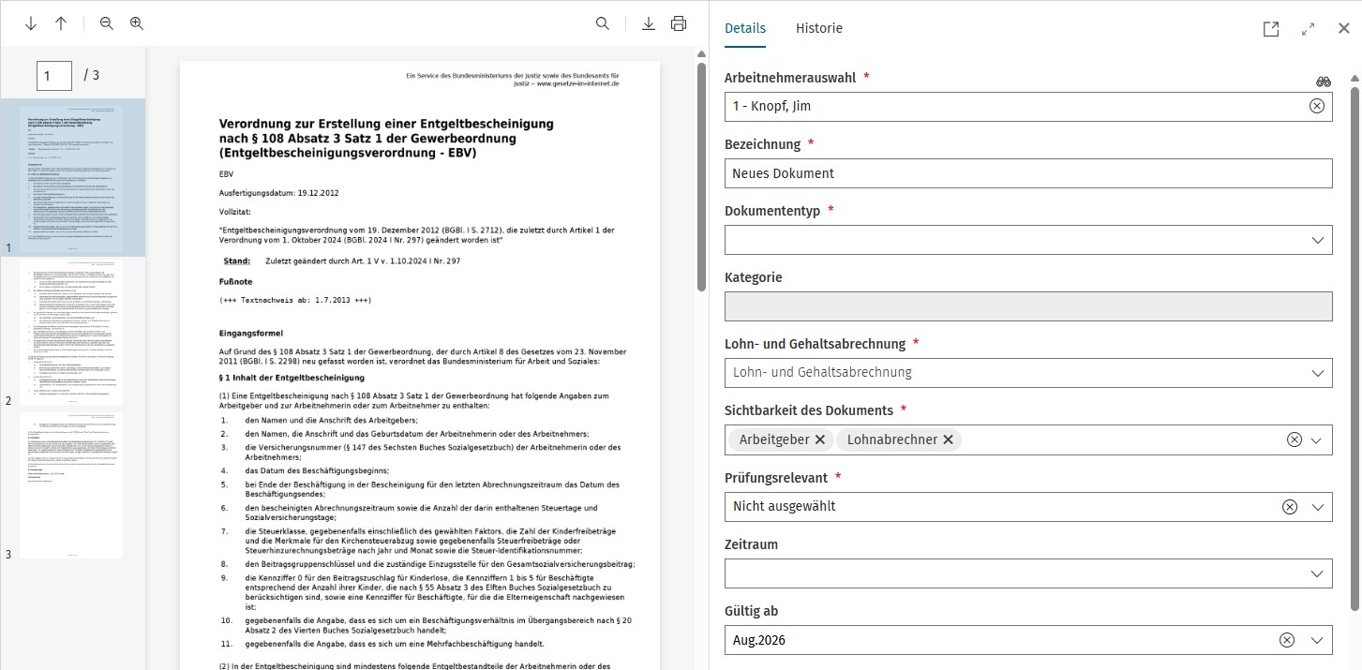1362x670 pixels.
Task: Zoom in on the document
Action: [x=137, y=23]
